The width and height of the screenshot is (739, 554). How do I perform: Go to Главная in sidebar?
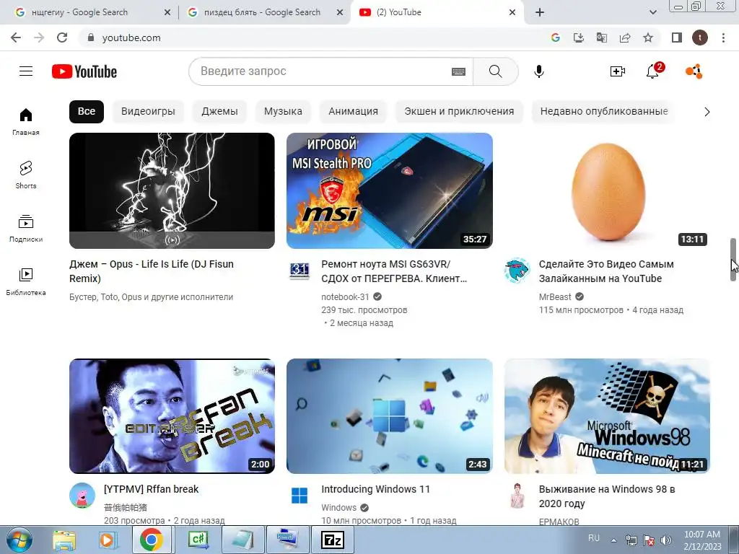[26, 121]
